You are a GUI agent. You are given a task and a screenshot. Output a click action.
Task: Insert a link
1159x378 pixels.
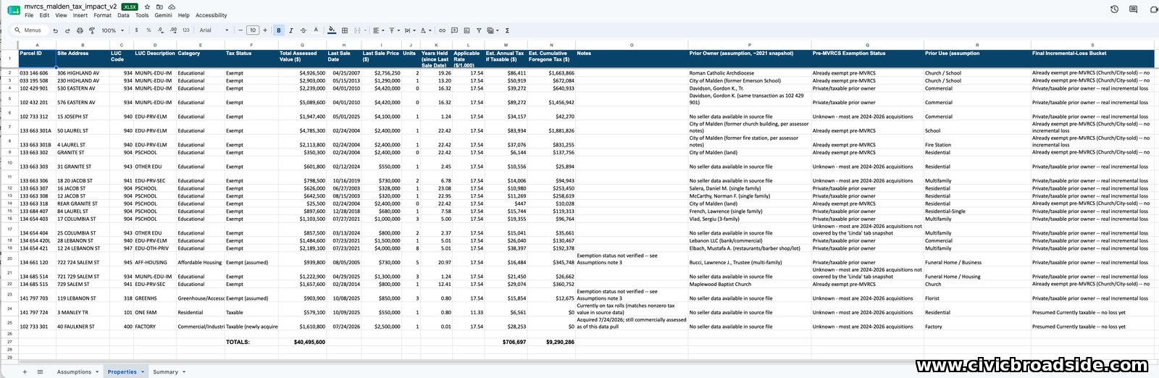442,30
